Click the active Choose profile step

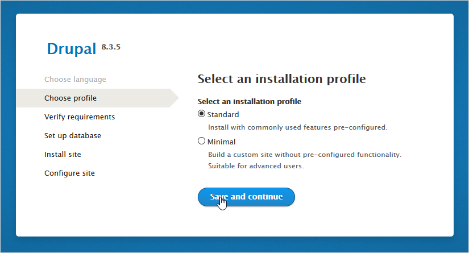(x=70, y=98)
